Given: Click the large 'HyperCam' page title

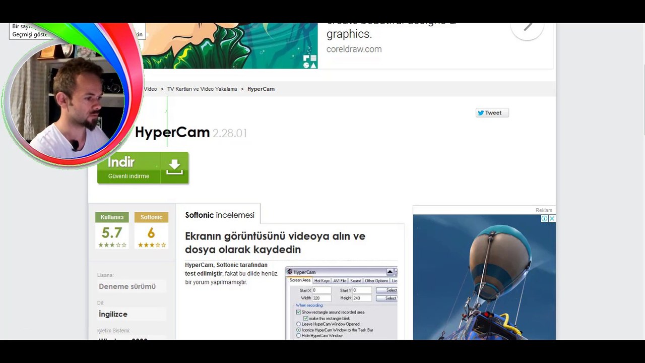Looking at the screenshot, I should click(172, 133).
